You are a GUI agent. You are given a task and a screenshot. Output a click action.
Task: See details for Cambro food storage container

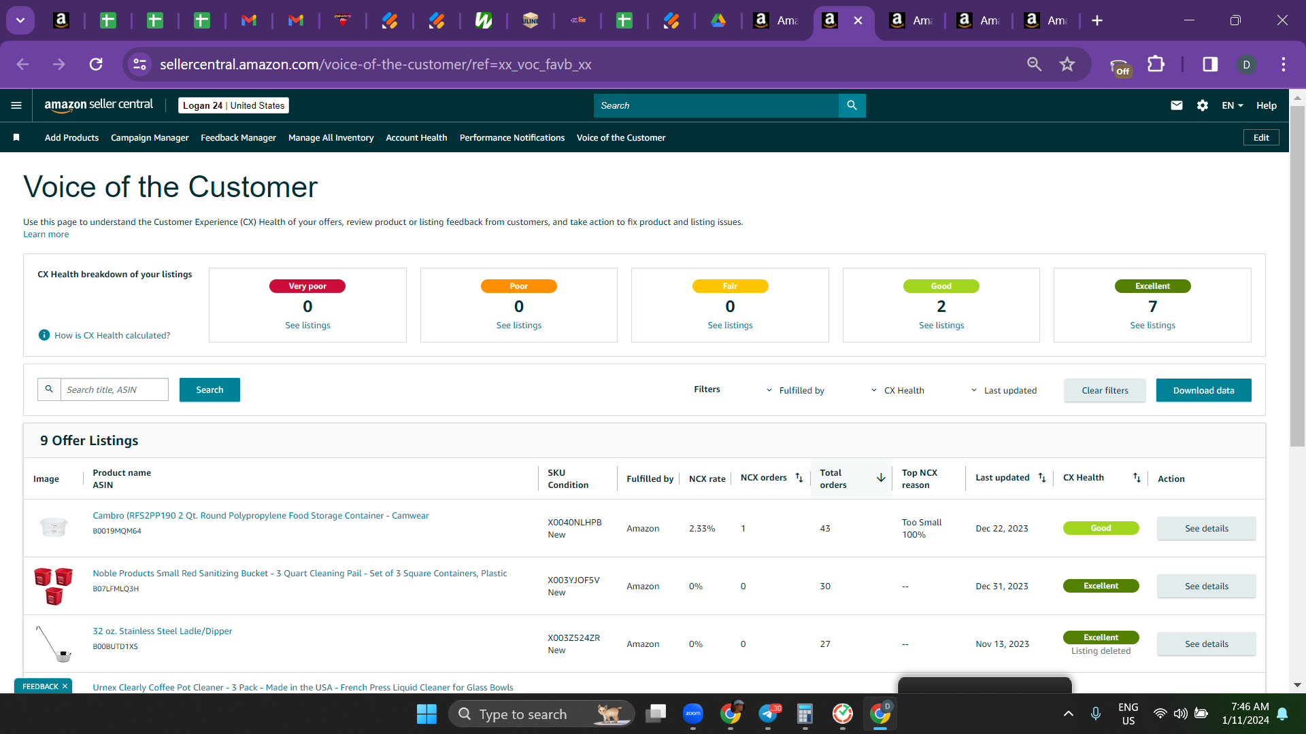click(x=1206, y=528)
